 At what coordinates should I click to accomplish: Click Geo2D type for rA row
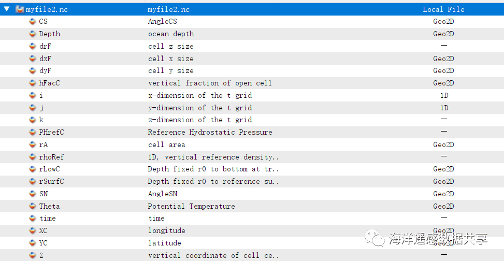[x=443, y=145]
